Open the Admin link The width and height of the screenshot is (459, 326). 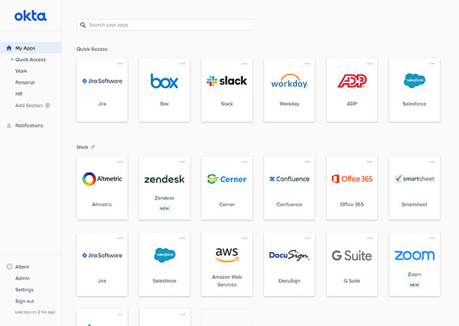[22, 278]
